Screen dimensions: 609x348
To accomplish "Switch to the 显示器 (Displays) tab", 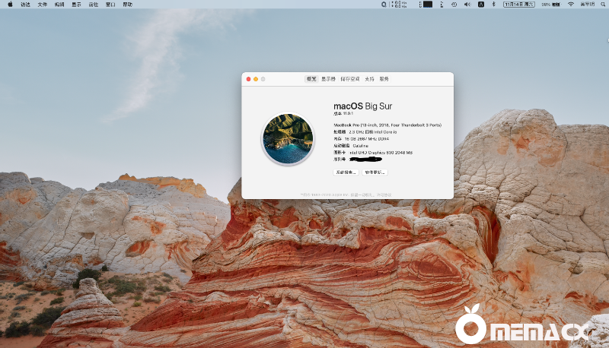I will coord(328,79).
